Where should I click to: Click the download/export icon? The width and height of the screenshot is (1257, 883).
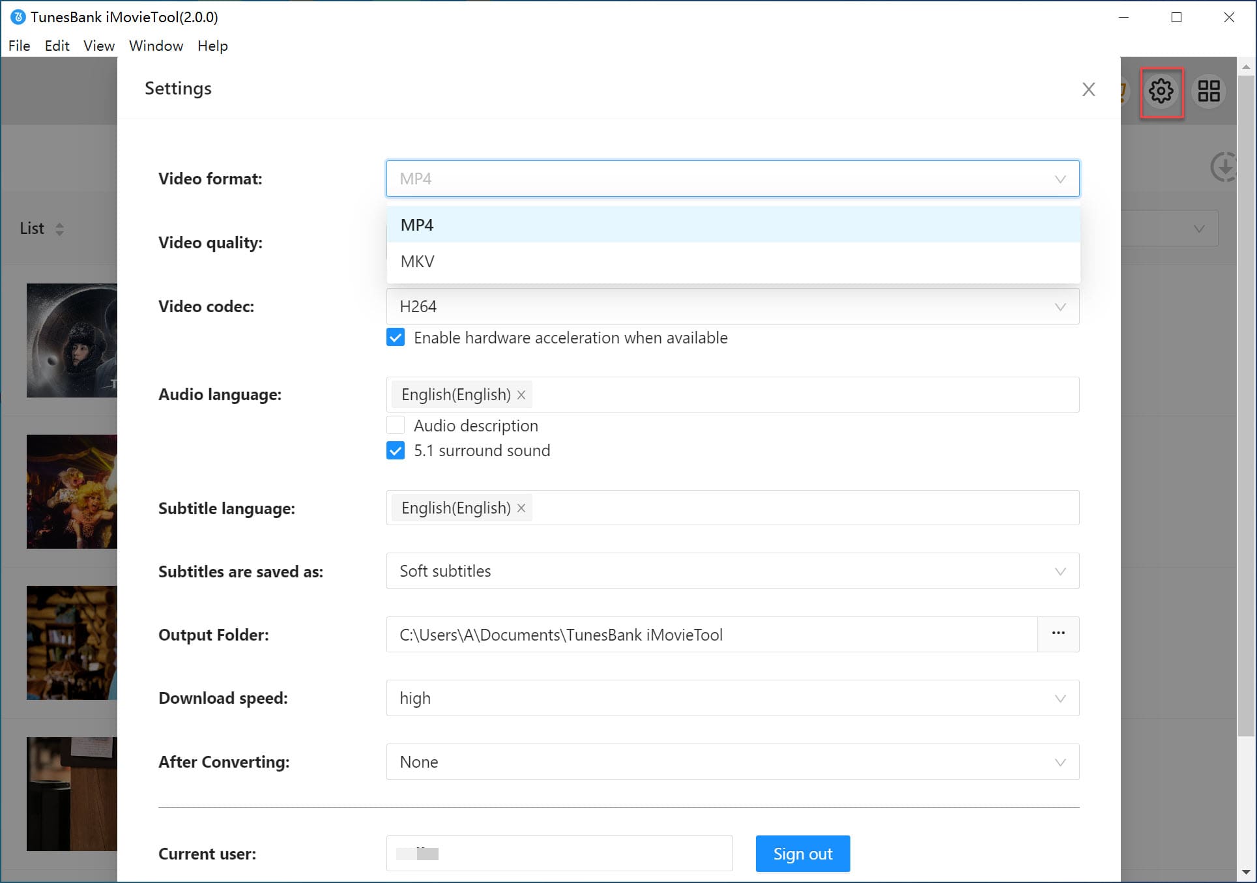coord(1224,166)
